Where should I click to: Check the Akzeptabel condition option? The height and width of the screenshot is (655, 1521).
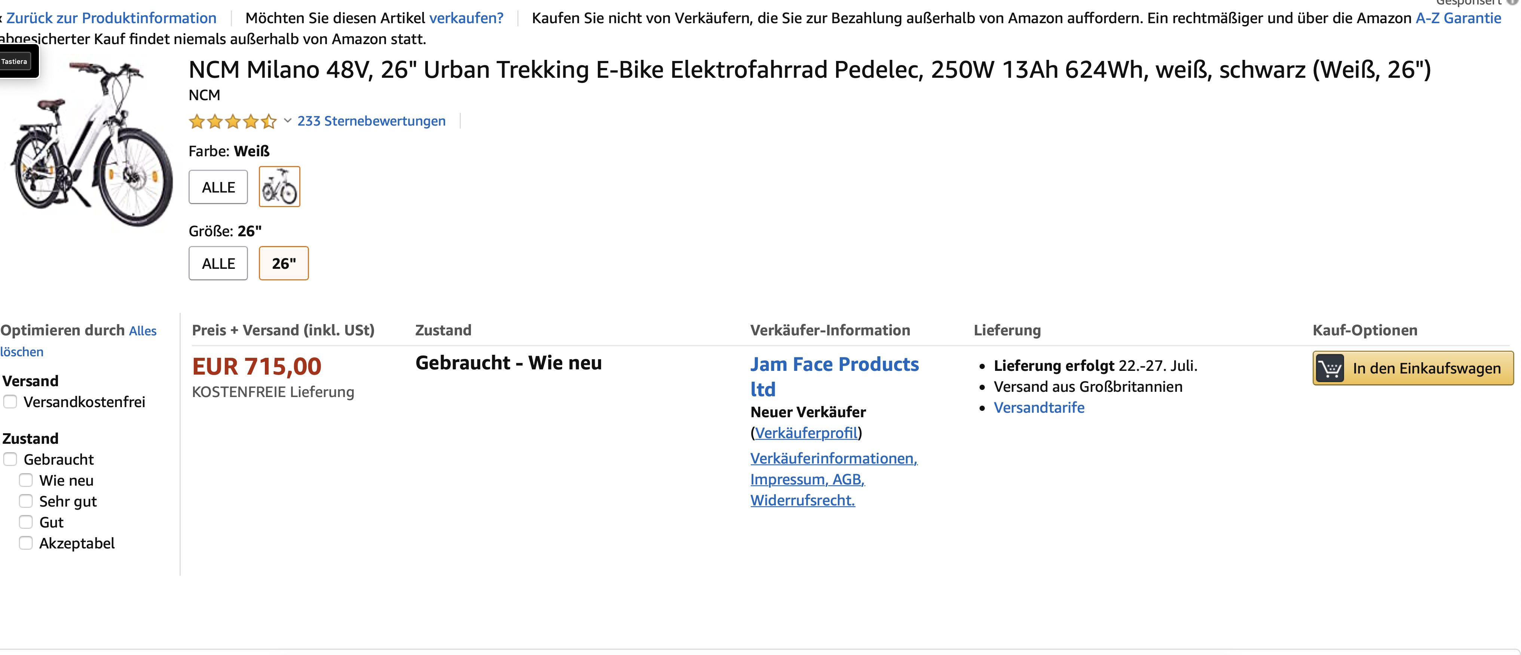tap(26, 544)
